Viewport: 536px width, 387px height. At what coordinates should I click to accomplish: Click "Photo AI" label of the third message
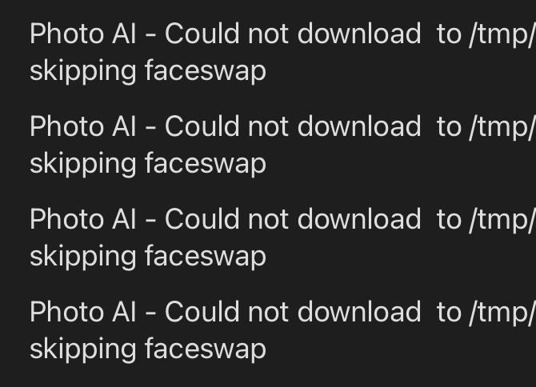(82, 219)
